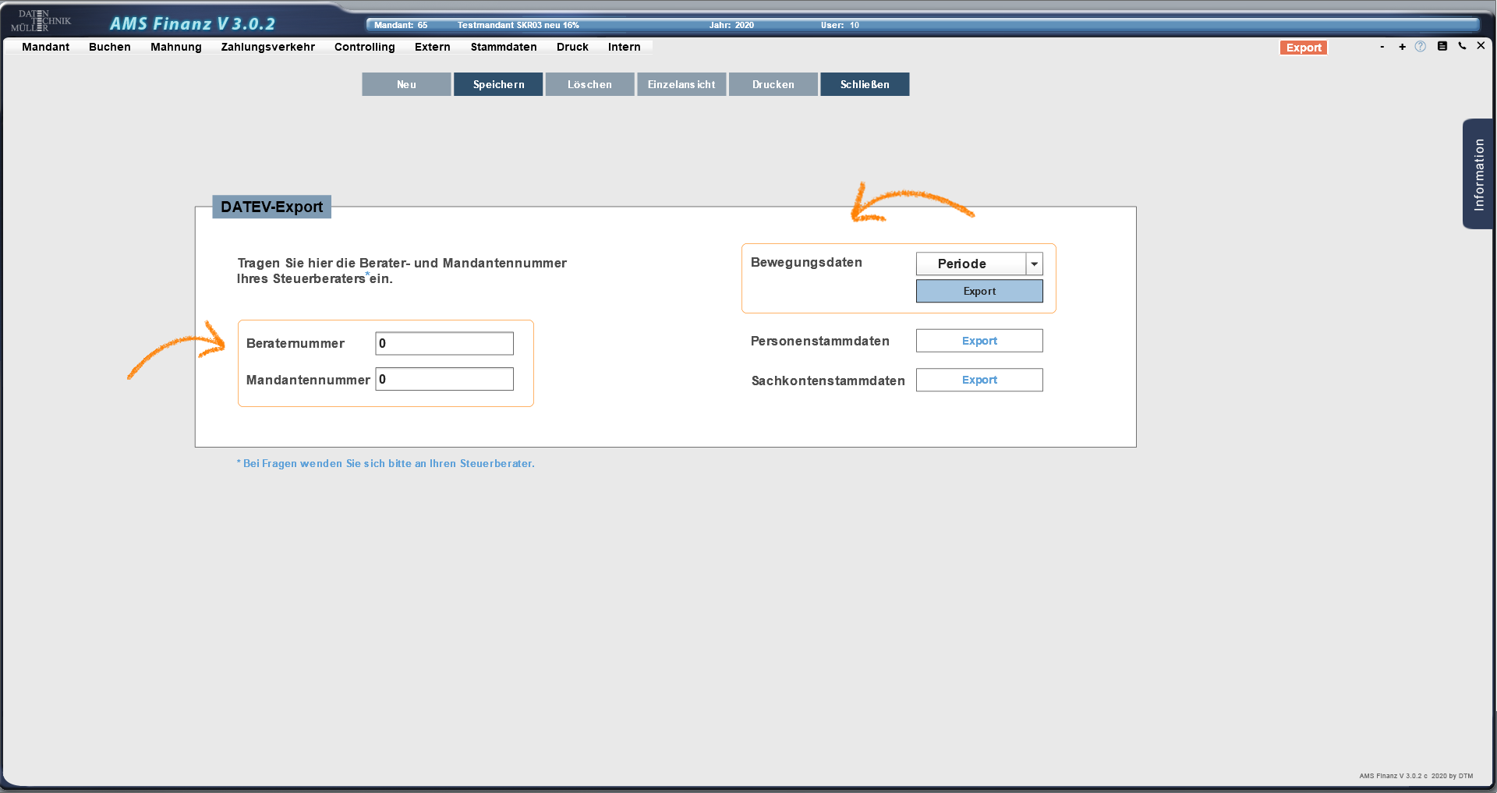Click the minus zoom icon
The image size is (1497, 793).
click(1382, 47)
